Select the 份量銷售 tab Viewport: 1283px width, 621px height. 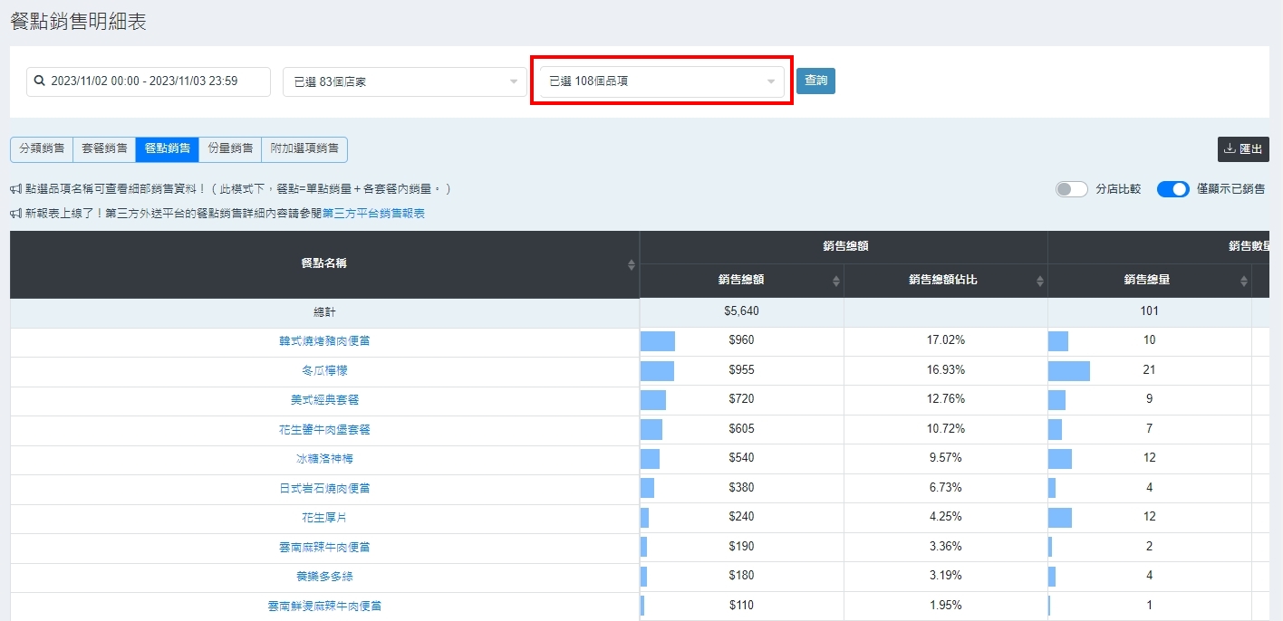point(230,149)
